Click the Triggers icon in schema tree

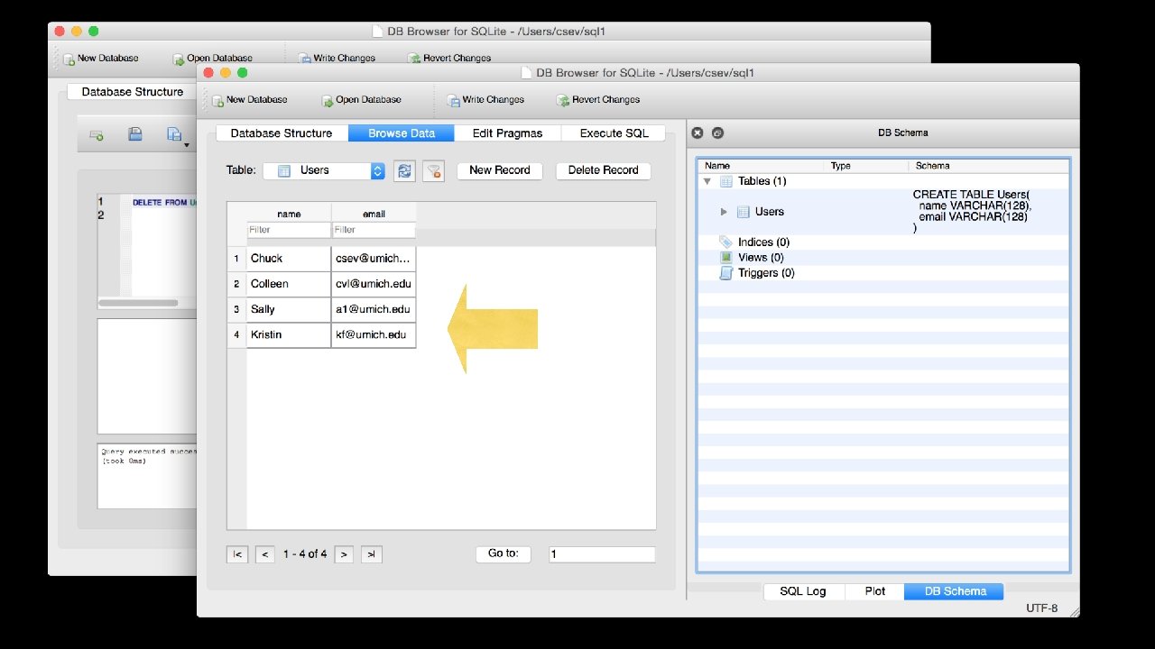click(x=725, y=272)
